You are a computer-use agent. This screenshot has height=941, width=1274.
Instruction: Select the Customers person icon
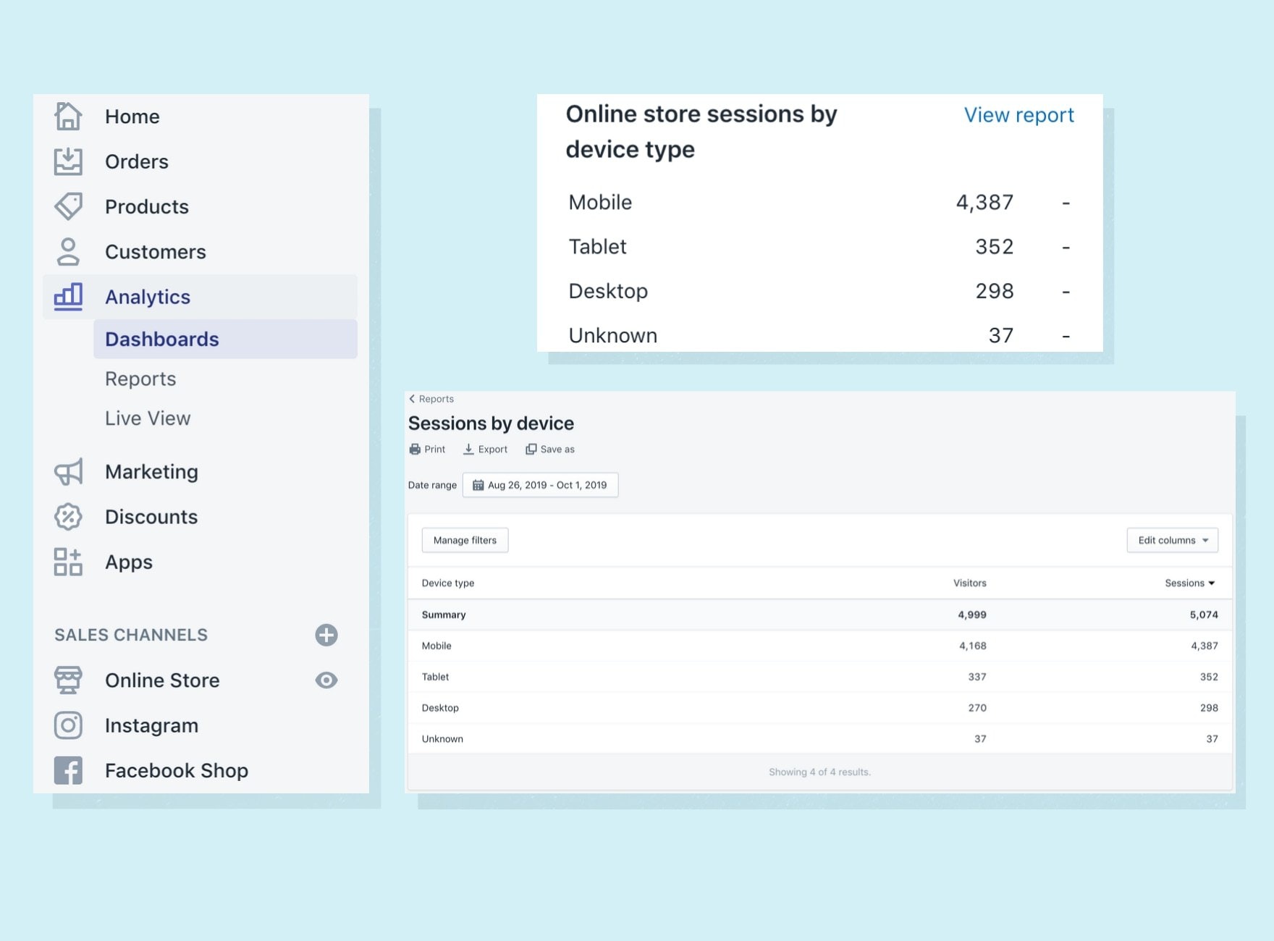click(68, 252)
